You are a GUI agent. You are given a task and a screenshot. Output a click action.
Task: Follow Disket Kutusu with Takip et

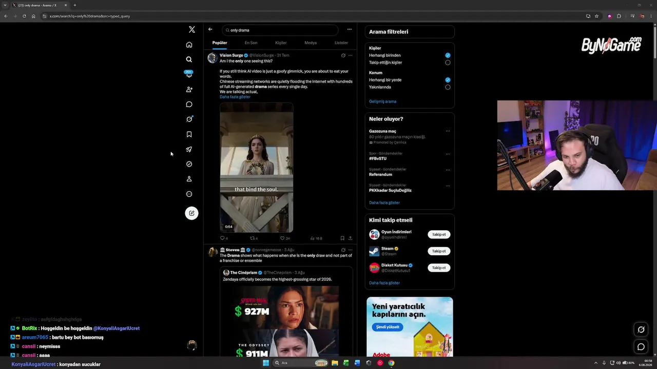439,268
